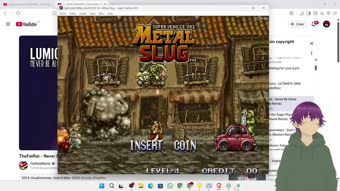Open the GalaxyMusic channel name link

40,163
